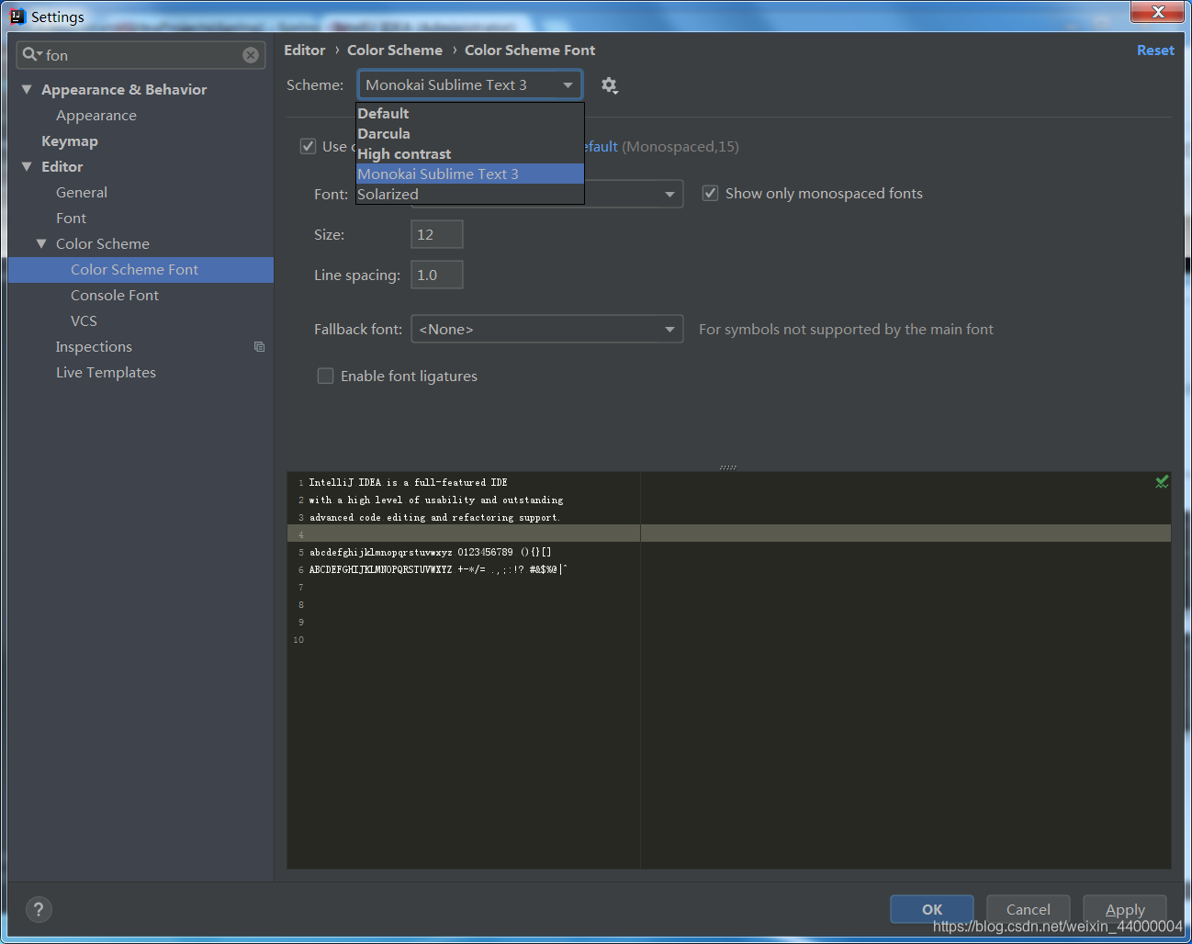Click the green checkmark inspection icon
Viewport: 1192px width, 944px height.
[1162, 482]
